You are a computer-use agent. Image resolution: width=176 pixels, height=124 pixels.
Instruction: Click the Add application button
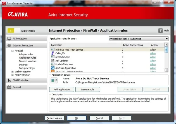pos(61,90)
